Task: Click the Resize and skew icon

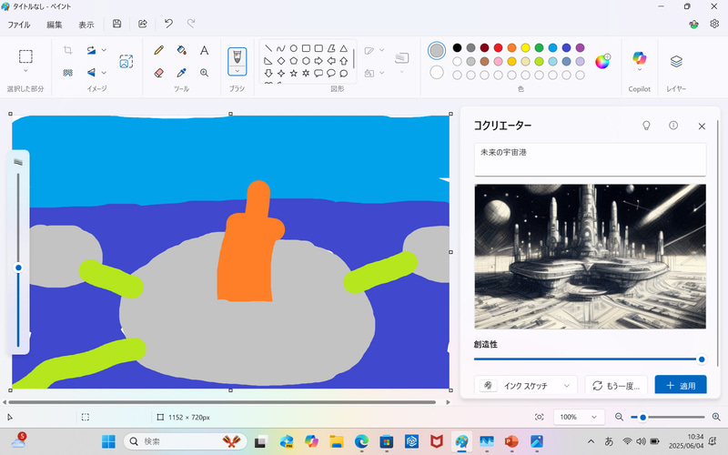Action: [x=126, y=61]
